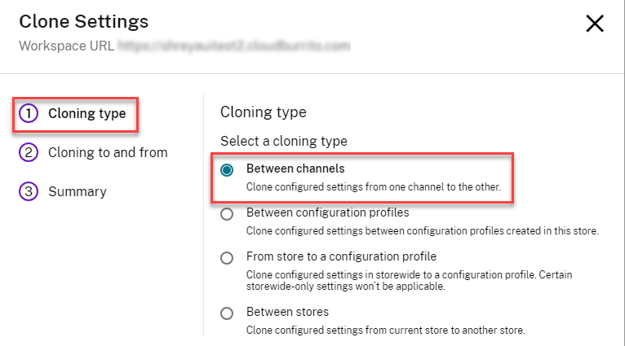Pick the Between stores radio button

[x=228, y=313]
